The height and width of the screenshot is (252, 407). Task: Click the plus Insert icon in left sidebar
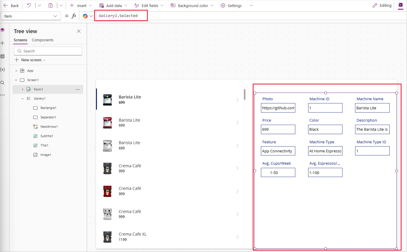pos(3,43)
